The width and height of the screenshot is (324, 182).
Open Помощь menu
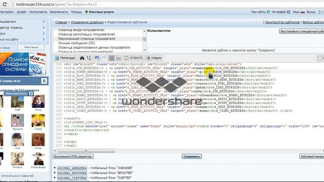pyautogui.click(x=76, y=12)
